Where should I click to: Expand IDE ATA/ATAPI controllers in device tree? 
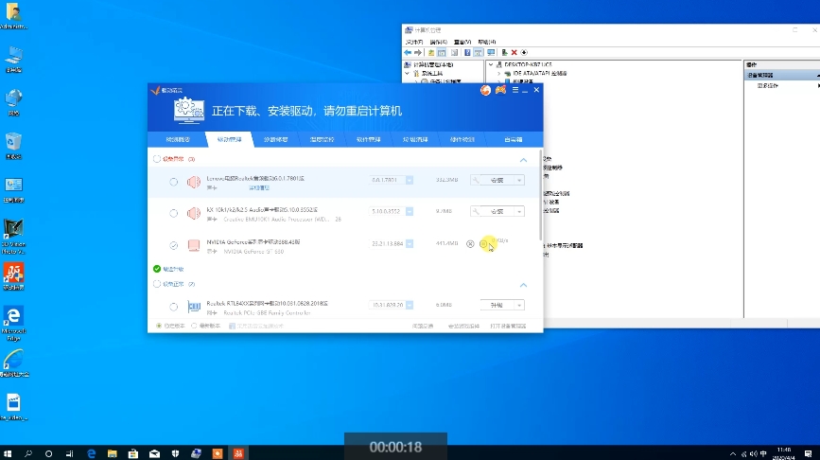point(498,74)
